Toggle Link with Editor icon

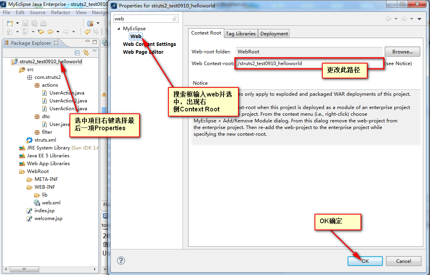coord(86,53)
